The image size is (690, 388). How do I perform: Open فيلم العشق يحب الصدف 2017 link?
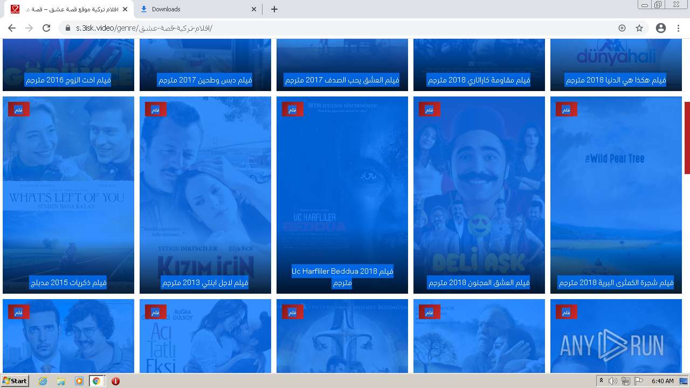pyautogui.click(x=342, y=80)
